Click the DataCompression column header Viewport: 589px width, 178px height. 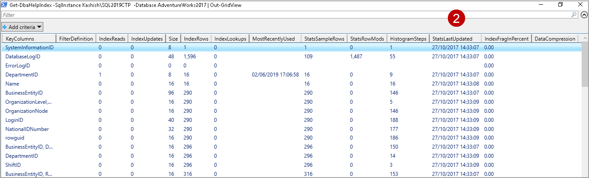(554, 38)
